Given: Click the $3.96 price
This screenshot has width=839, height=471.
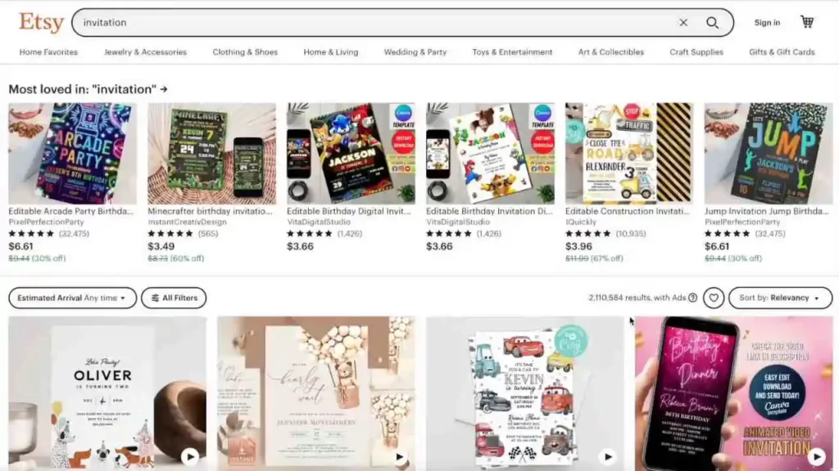Looking at the screenshot, I should tap(579, 246).
